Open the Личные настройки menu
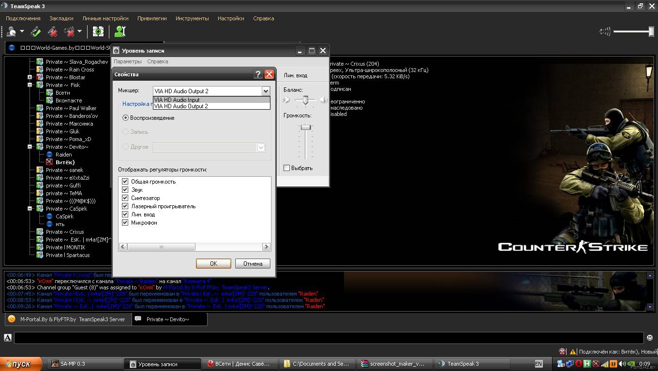Viewport: 658px width, 371px height. tap(105, 18)
